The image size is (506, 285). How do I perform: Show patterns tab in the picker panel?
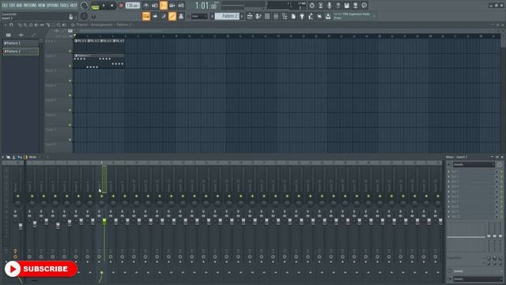coord(9,35)
